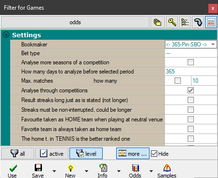Open the Odds chart icon
Image resolution: width=218 pixels, height=178 pixels.
click(136, 168)
